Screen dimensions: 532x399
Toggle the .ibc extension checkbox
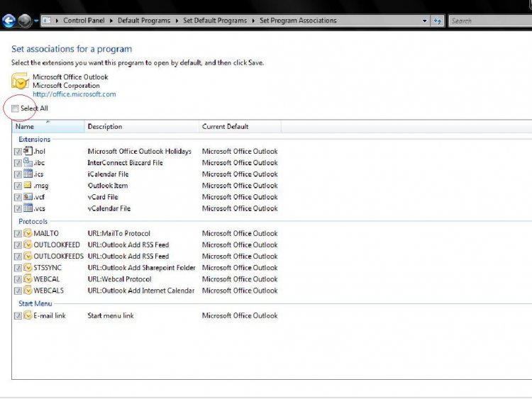[18, 163]
